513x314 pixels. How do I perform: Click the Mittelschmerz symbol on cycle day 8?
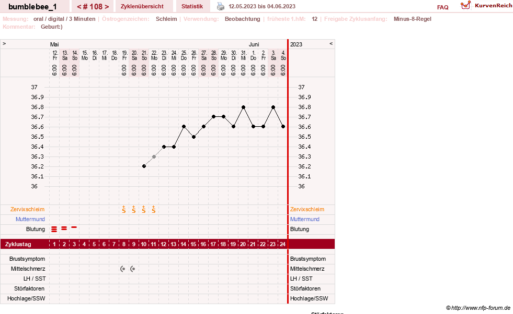click(x=123, y=269)
